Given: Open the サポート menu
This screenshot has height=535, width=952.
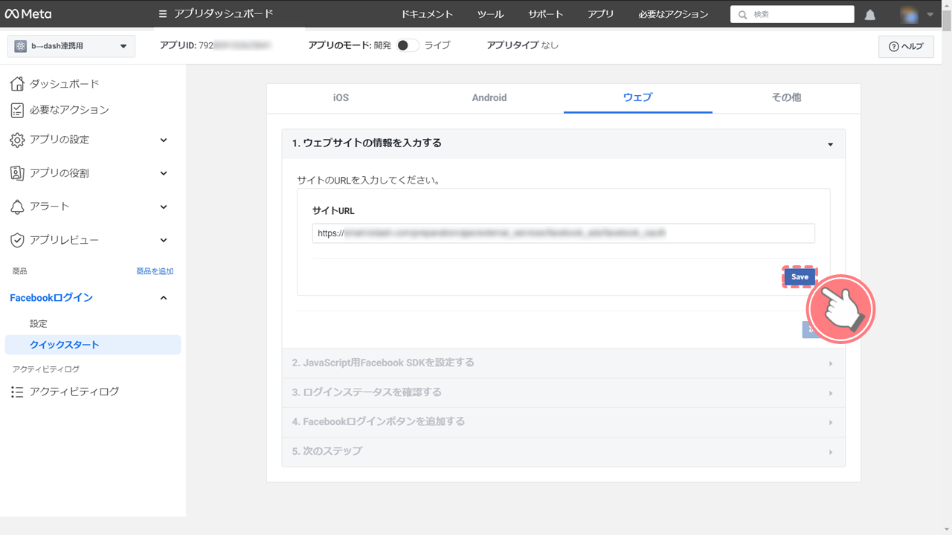Looking at the screenshot, I should [546, 14].
